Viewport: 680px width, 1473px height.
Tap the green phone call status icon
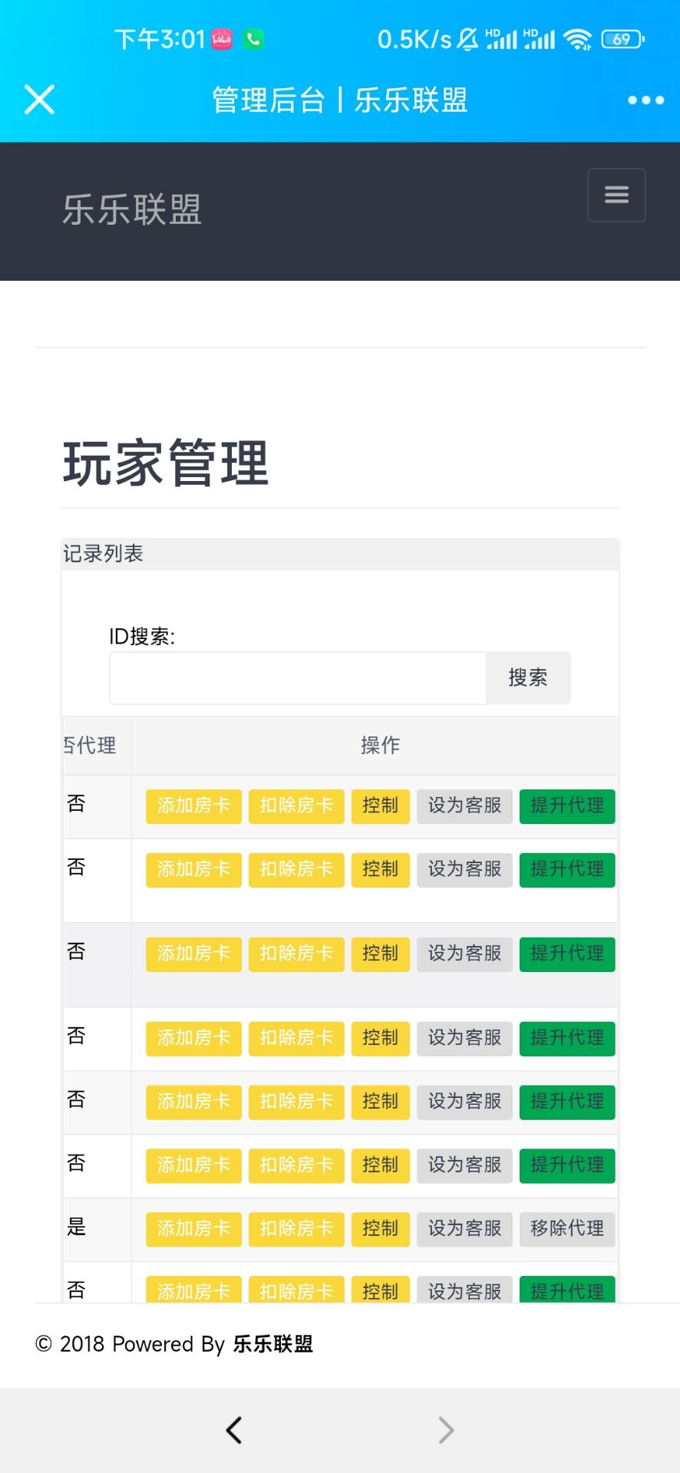pos(253,39)
